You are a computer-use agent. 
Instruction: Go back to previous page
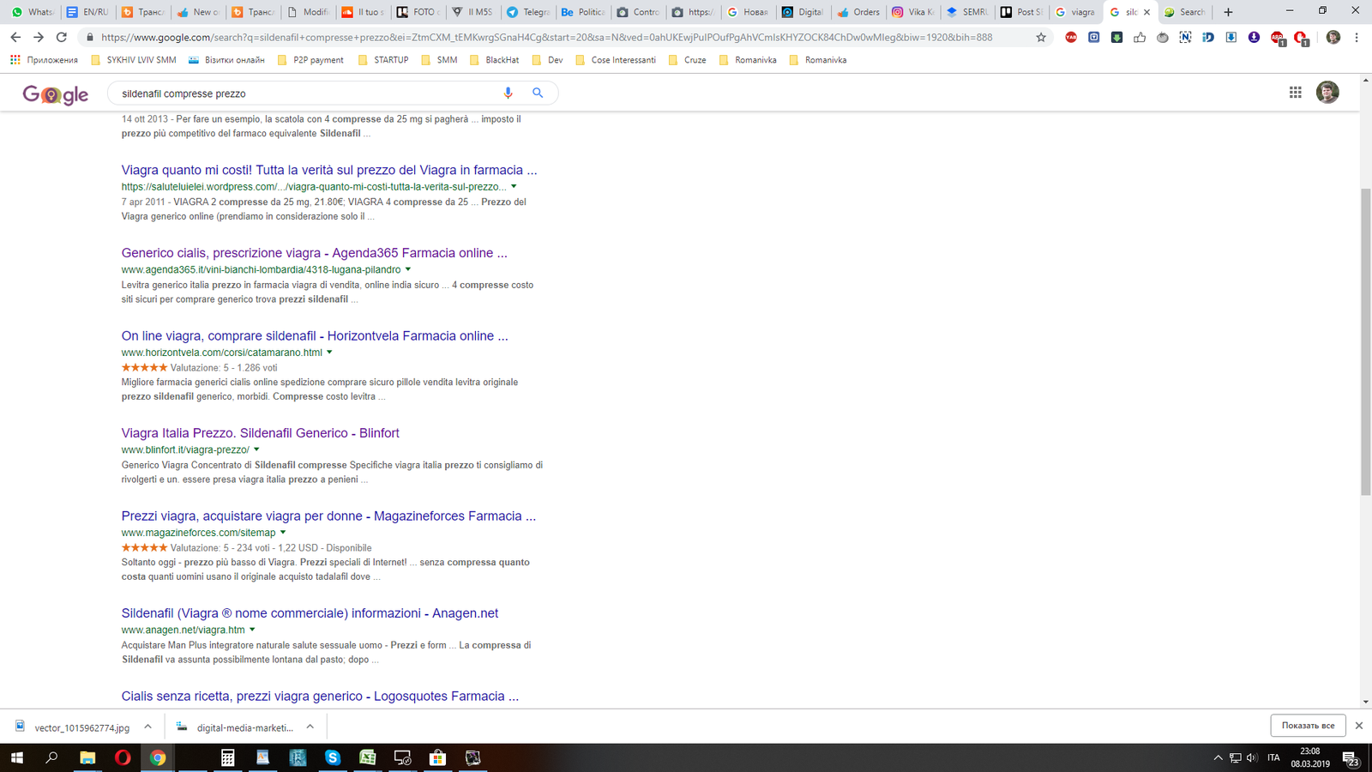tap(15, 38)
